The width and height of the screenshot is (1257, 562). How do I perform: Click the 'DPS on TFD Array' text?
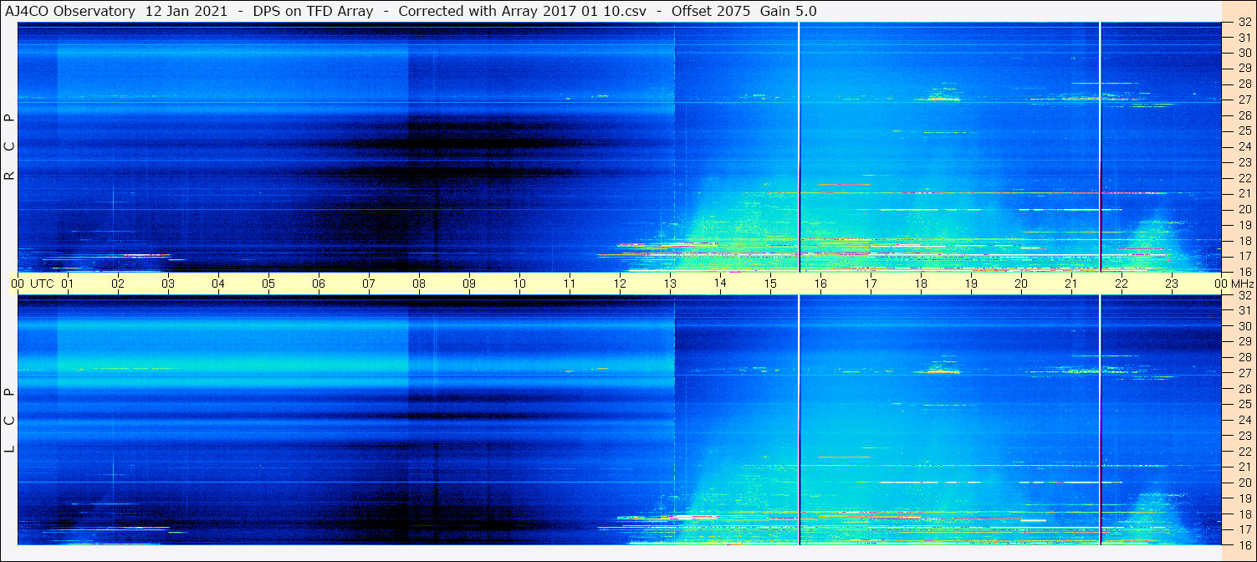pyautogui.click(x=313, y=11)
